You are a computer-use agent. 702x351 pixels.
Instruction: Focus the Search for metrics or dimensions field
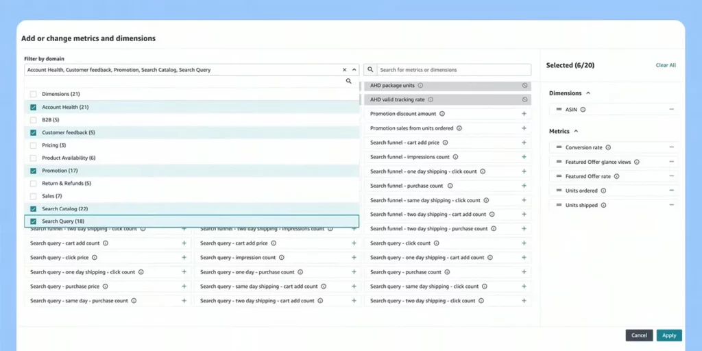[452, 70]
